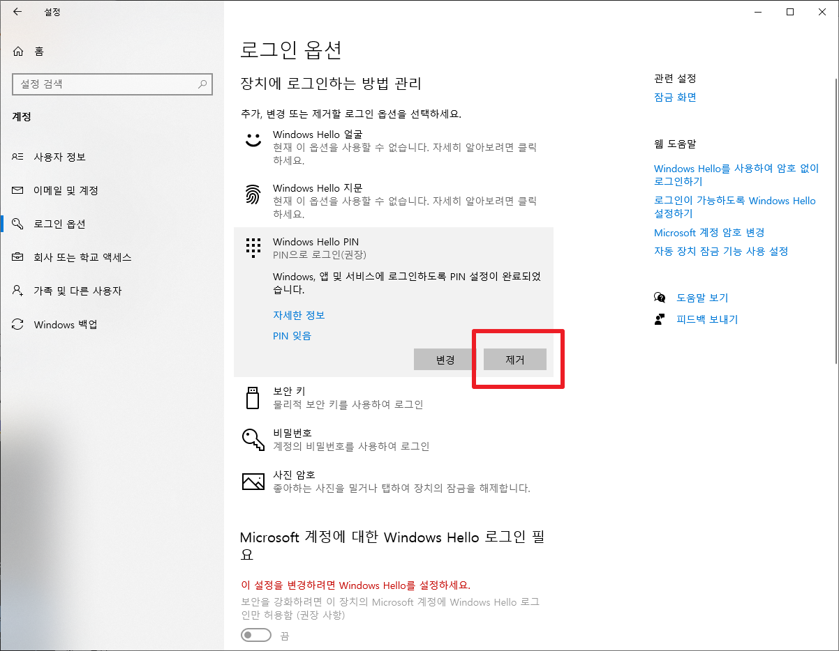Click the 도움말 보기 chat icon
Screen dimensions: 839x651
tap(660, 298)
